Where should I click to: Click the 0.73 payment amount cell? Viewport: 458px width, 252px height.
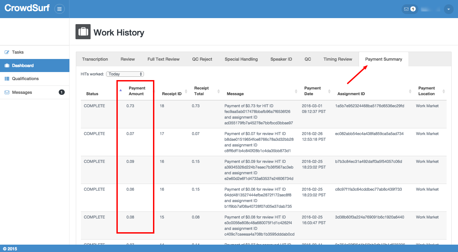click(x=130, y=106)
